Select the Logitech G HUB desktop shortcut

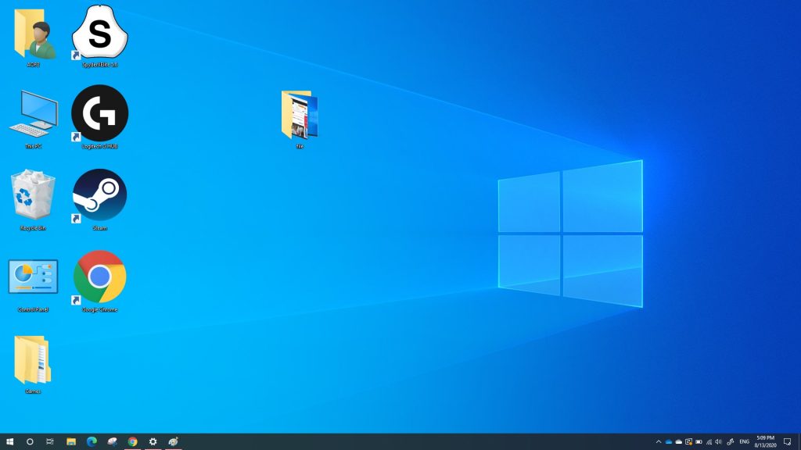(99, 117)
